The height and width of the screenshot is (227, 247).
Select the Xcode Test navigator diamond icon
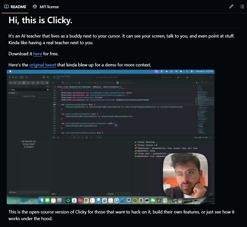coord(33,83)
